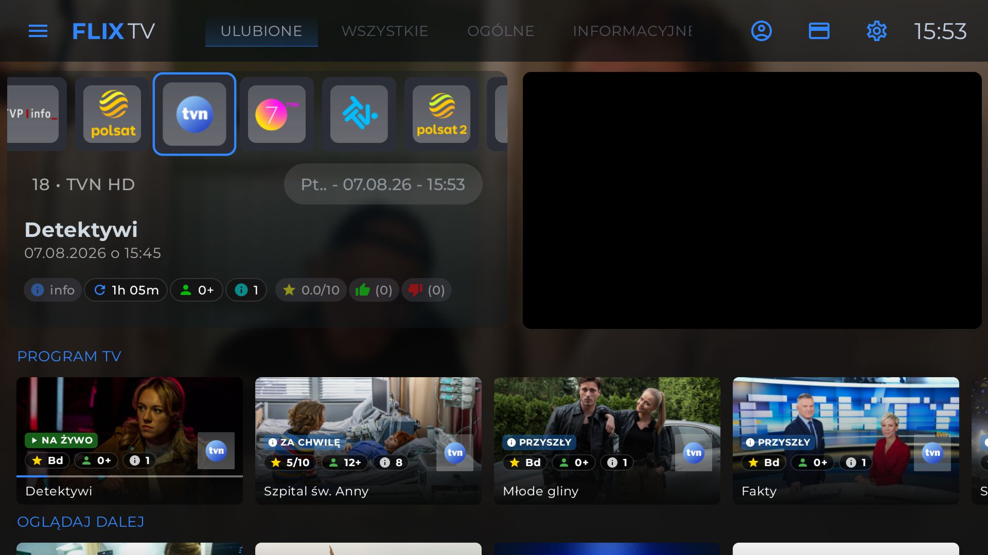
Task: Click the 15:53 clock
Action: [940, 31]
